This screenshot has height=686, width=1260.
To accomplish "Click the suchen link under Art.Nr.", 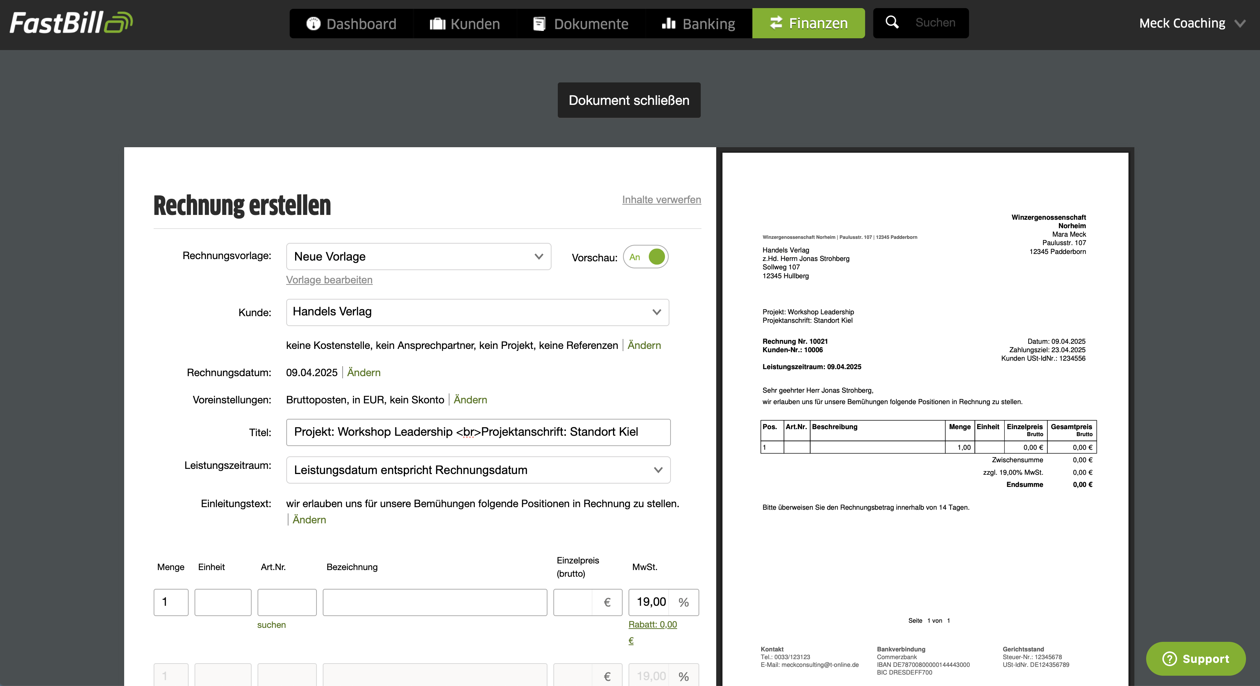I will (272, 625).
